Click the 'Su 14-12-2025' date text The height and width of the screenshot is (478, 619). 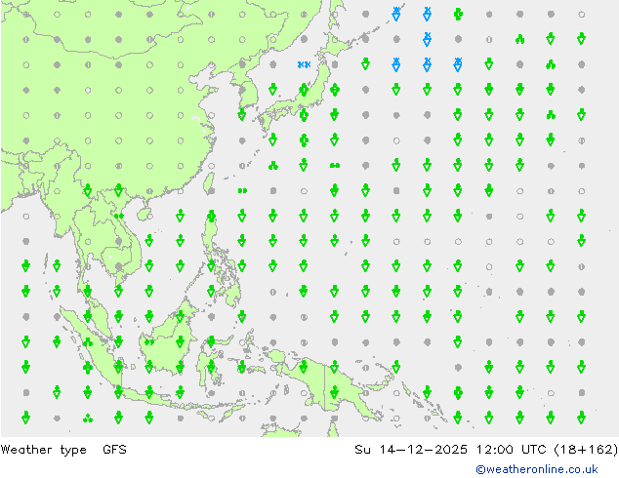pos(411,449)
